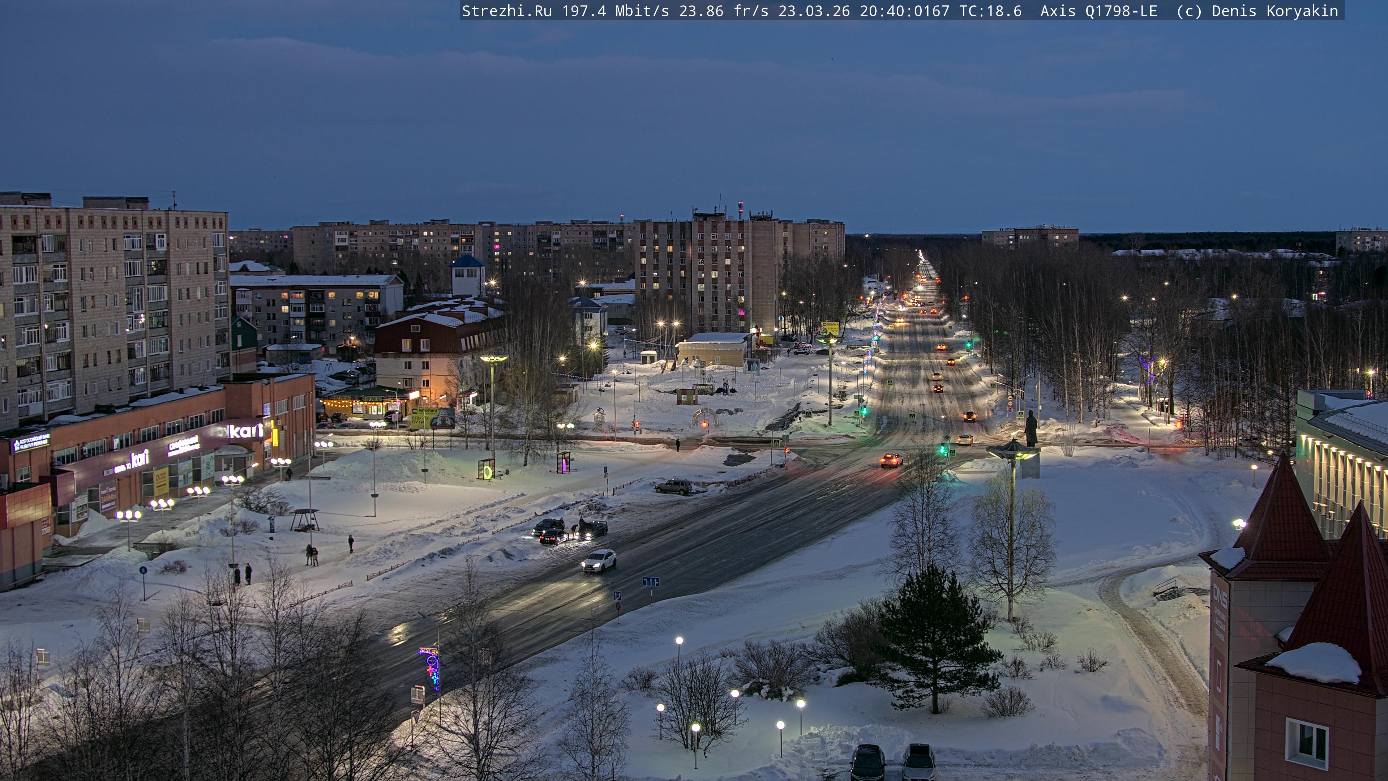The height and width of the screenshot is (781, 1388).
Task: Click the large kari sign on corner
Action: pyautogui.click(x=246, y=431)
